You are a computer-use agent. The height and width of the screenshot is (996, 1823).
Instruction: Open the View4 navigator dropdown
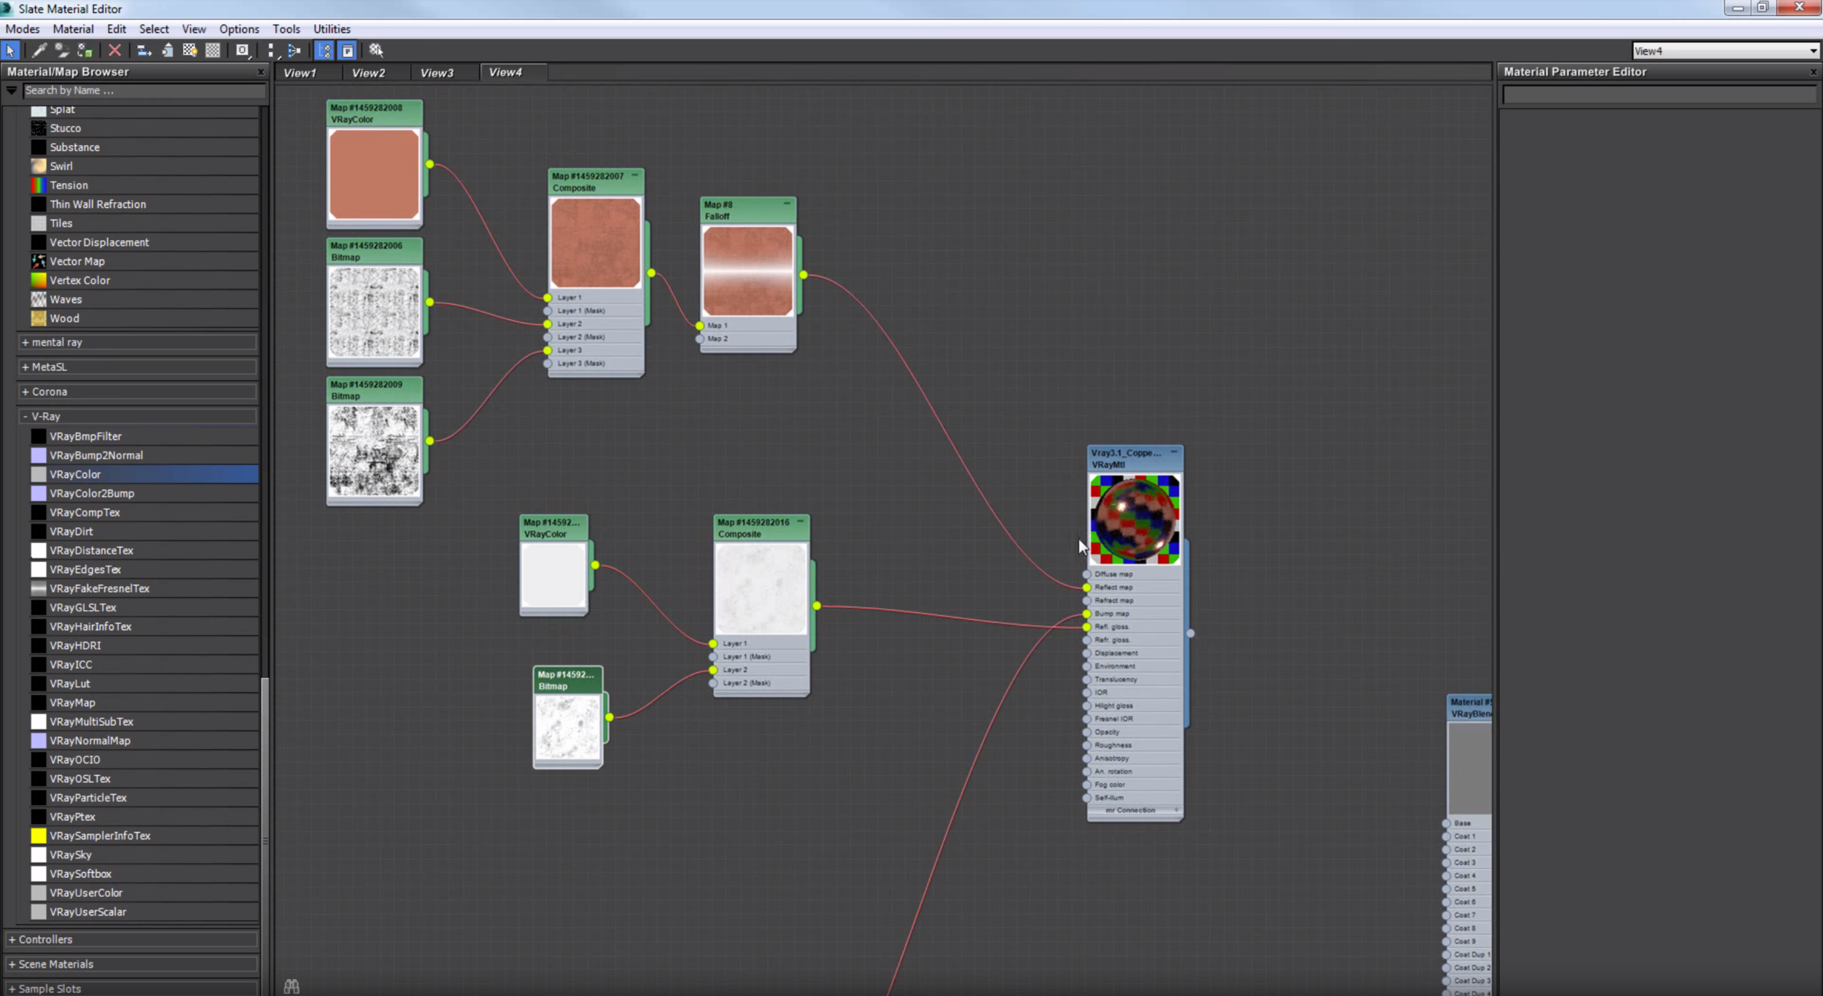coord(1813,51)
